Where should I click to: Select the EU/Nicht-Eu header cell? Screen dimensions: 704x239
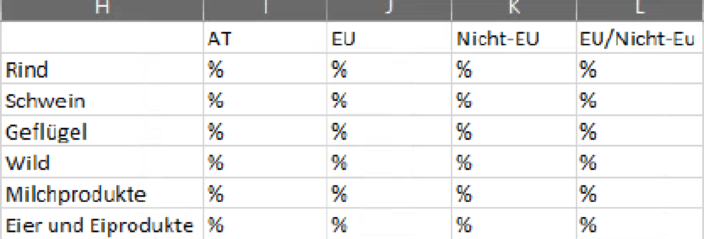(640, 38)
